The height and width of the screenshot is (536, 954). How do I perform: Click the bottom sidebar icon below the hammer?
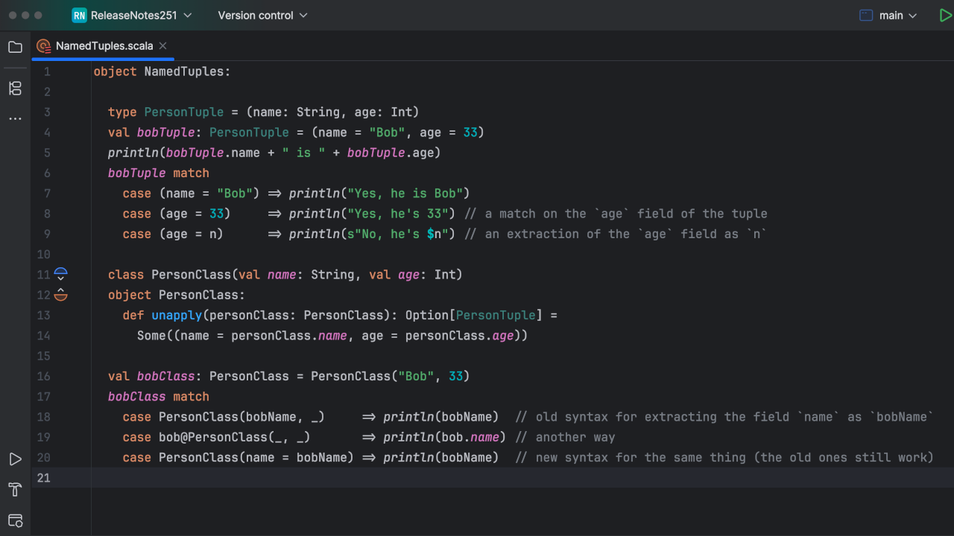pos(15,520)
